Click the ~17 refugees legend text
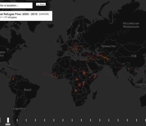Viewport: 146px width, 126px height. 10,17
